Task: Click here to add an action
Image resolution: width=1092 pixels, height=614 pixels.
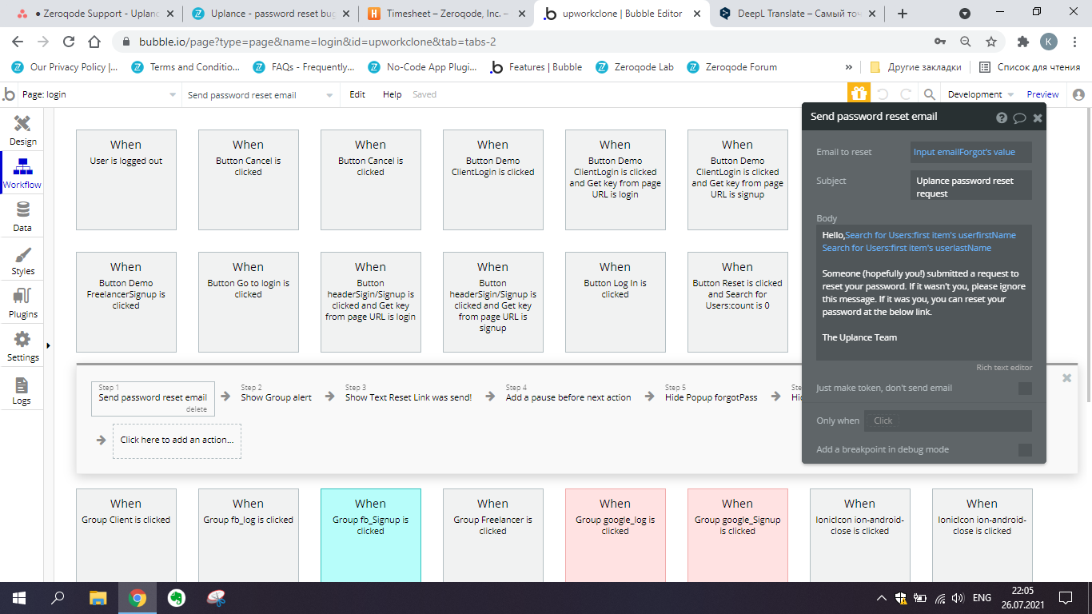Action: [x=177, y=441]
